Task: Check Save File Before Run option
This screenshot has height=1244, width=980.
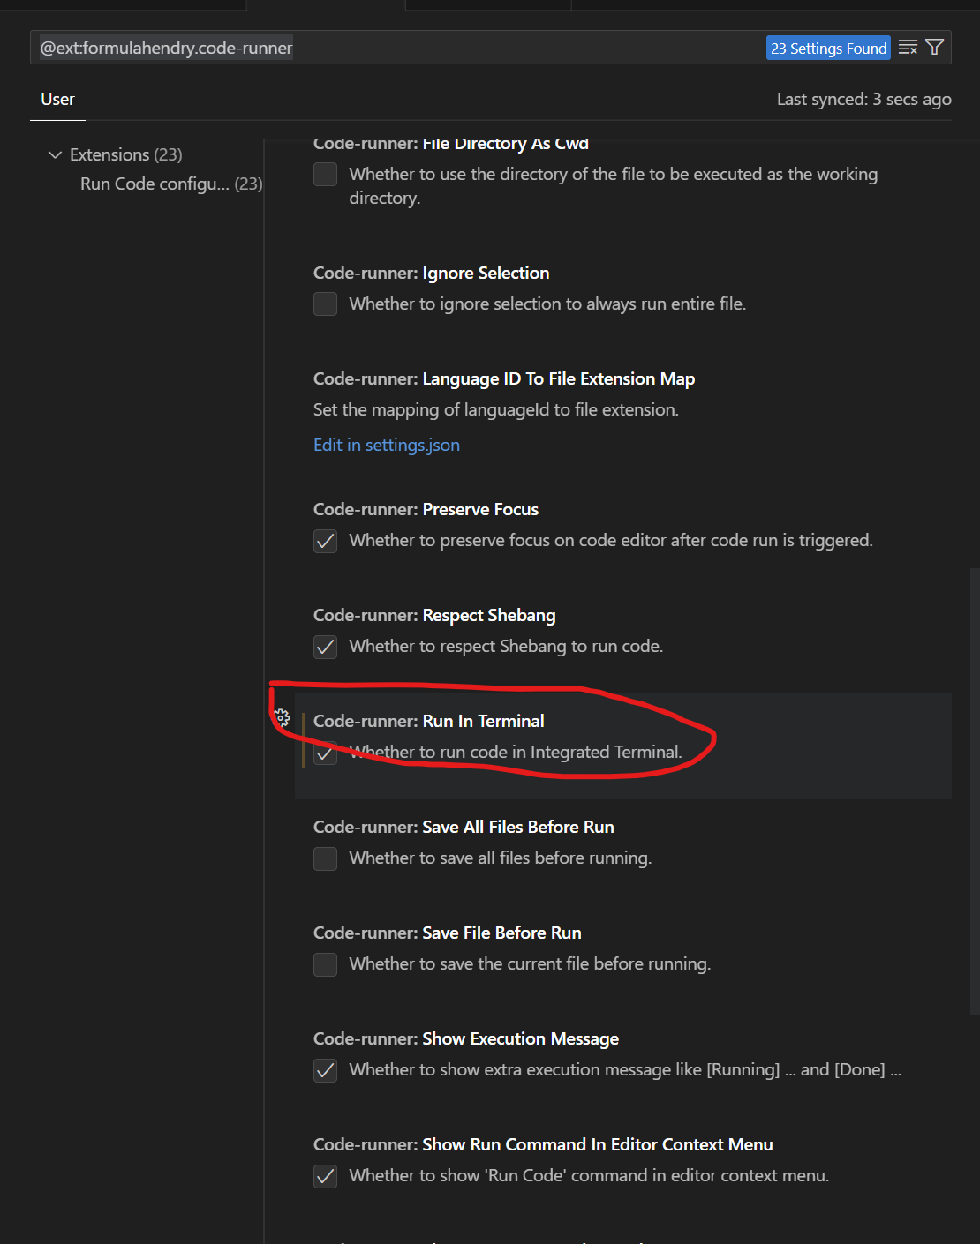Action: click(326, 964)
